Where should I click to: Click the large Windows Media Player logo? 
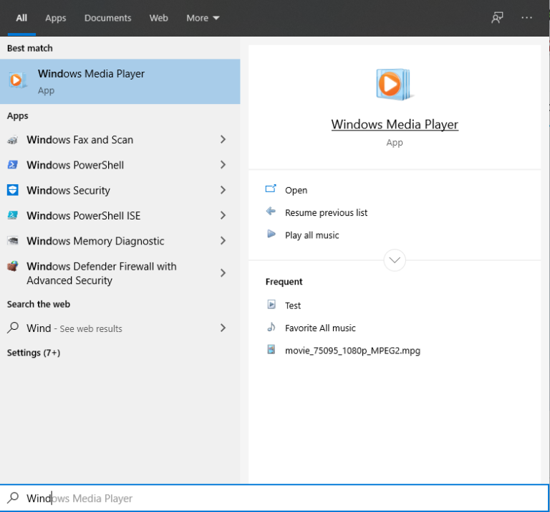coord(393,85)
